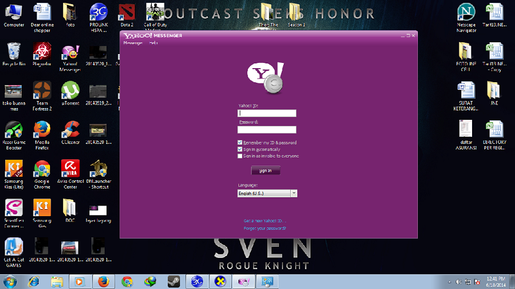Open Get A Cot GAMES shortcut

[14, 253]
